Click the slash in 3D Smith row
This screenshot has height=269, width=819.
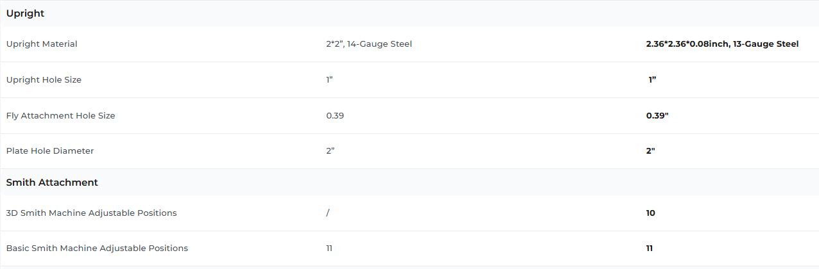[328, 213]
